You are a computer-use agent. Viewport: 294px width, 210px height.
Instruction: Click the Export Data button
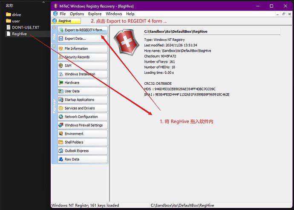(x=83, y=38)
